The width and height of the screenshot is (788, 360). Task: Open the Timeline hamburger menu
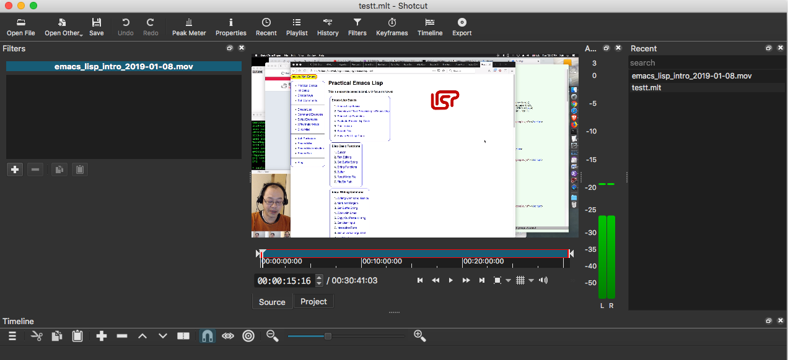[x=12, y=336]
